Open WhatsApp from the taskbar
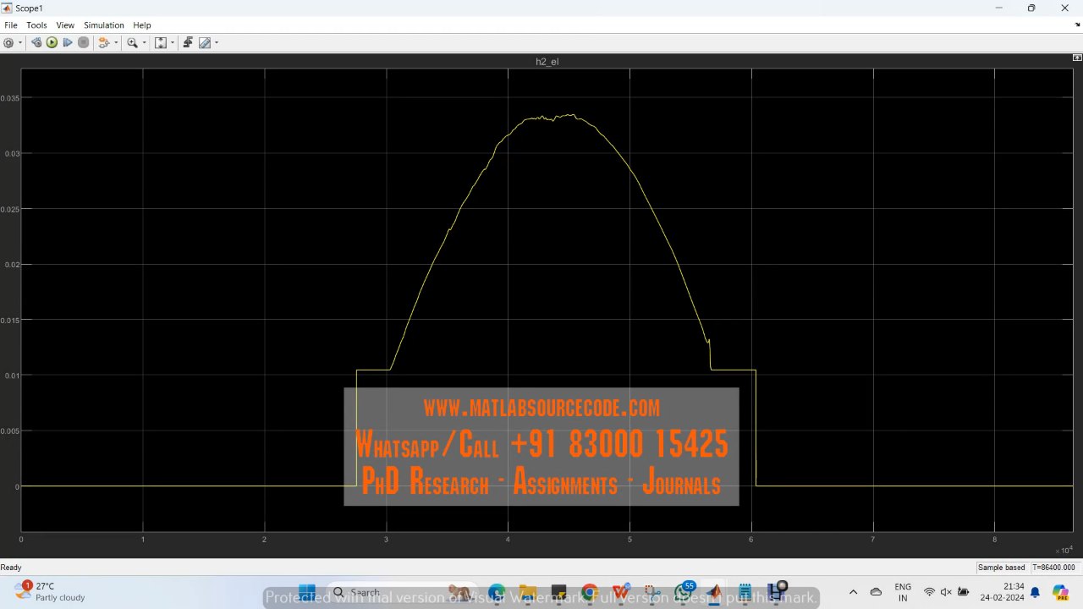1083x609 pixels. [x=684, y=592]
